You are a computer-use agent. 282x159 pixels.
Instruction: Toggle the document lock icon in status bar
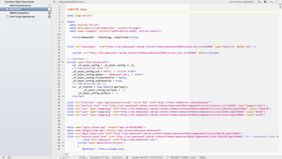pos(127,157)
